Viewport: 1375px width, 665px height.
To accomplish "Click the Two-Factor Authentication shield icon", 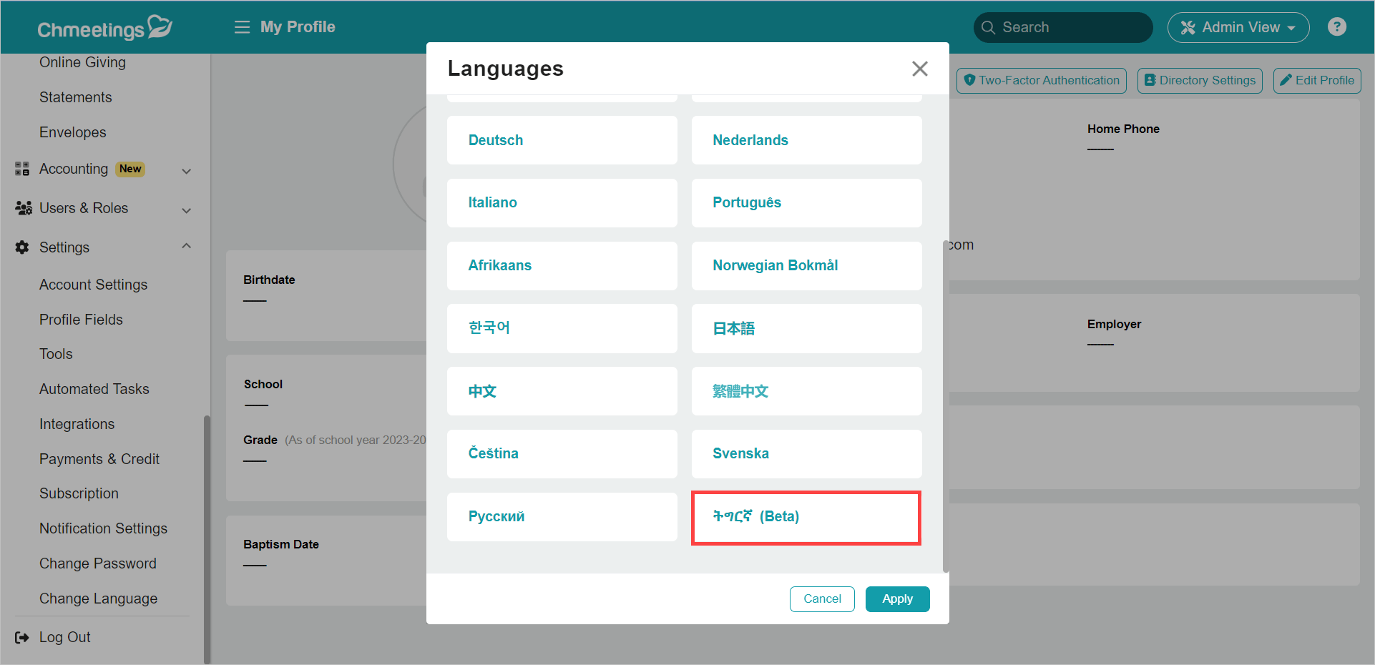I will (969, 80).
